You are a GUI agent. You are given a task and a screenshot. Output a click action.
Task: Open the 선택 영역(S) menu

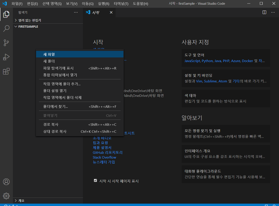[52, 4]
